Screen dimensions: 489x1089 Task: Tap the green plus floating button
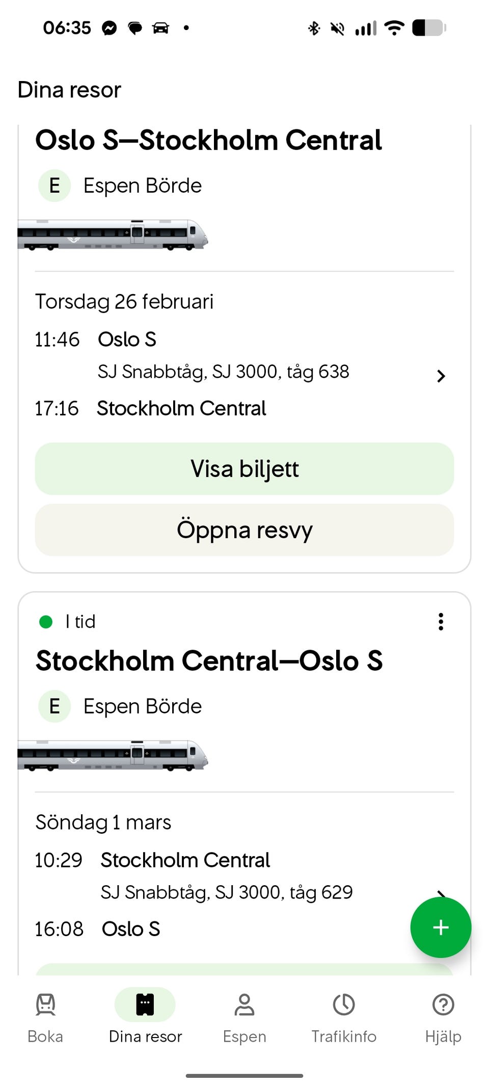(x=441, y=927)
